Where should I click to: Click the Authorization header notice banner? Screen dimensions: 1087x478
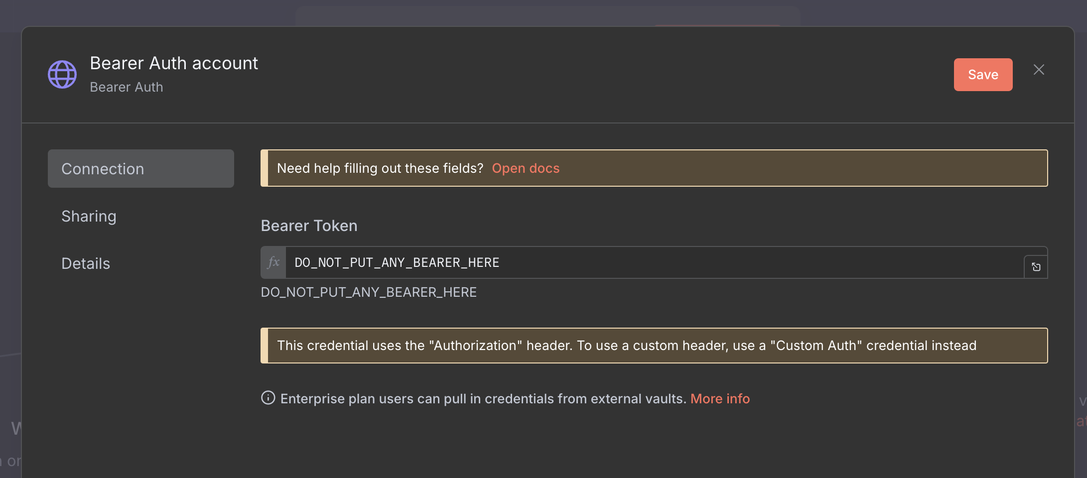(654, 346)
